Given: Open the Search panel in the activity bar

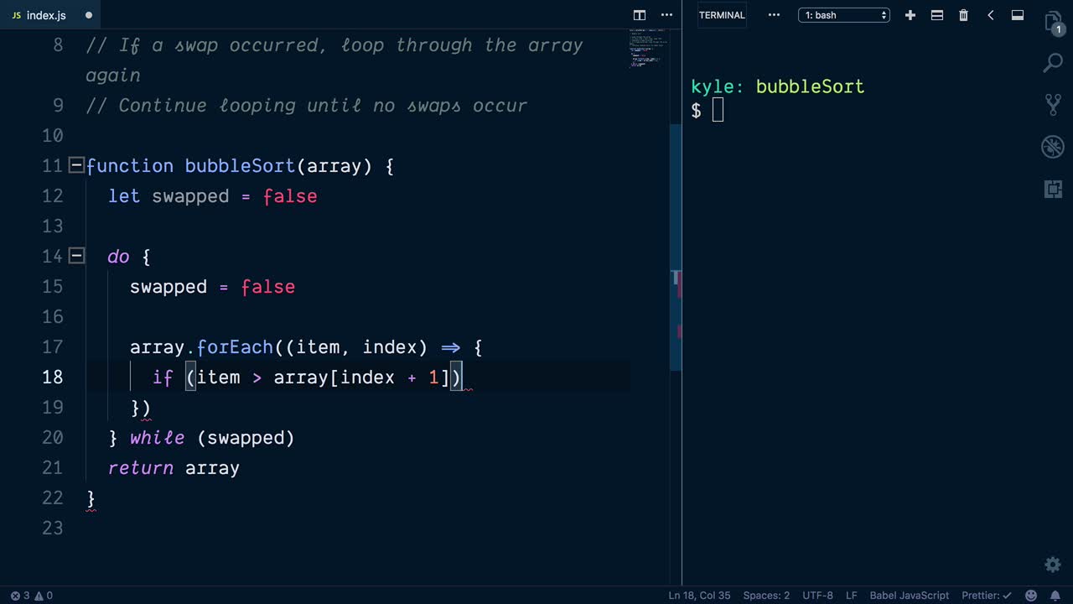Looking at the screenshot, I should 1053,62.
